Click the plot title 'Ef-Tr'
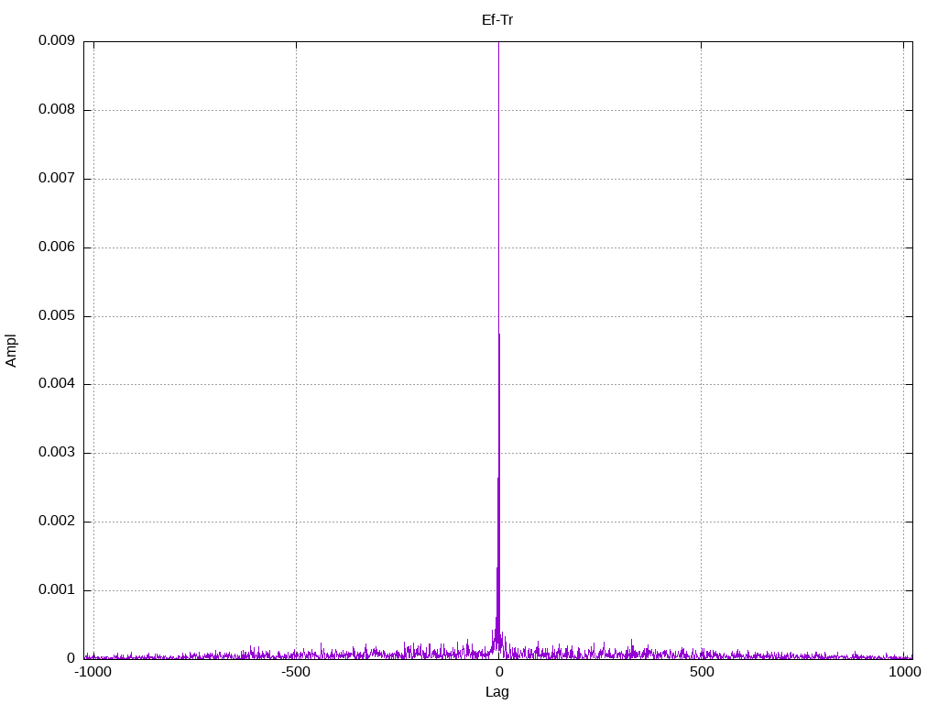Viewport: 938px width, 704px height. click(497, 20)
